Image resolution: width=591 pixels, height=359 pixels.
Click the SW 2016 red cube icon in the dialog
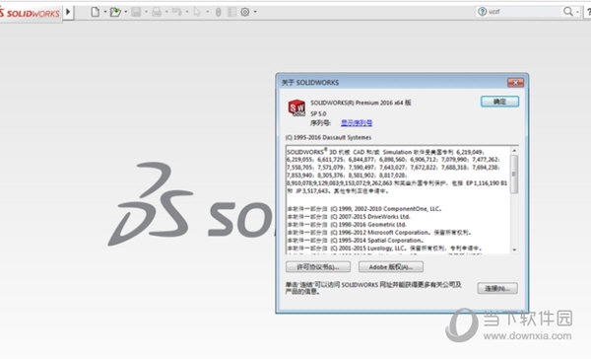(297, 108)
